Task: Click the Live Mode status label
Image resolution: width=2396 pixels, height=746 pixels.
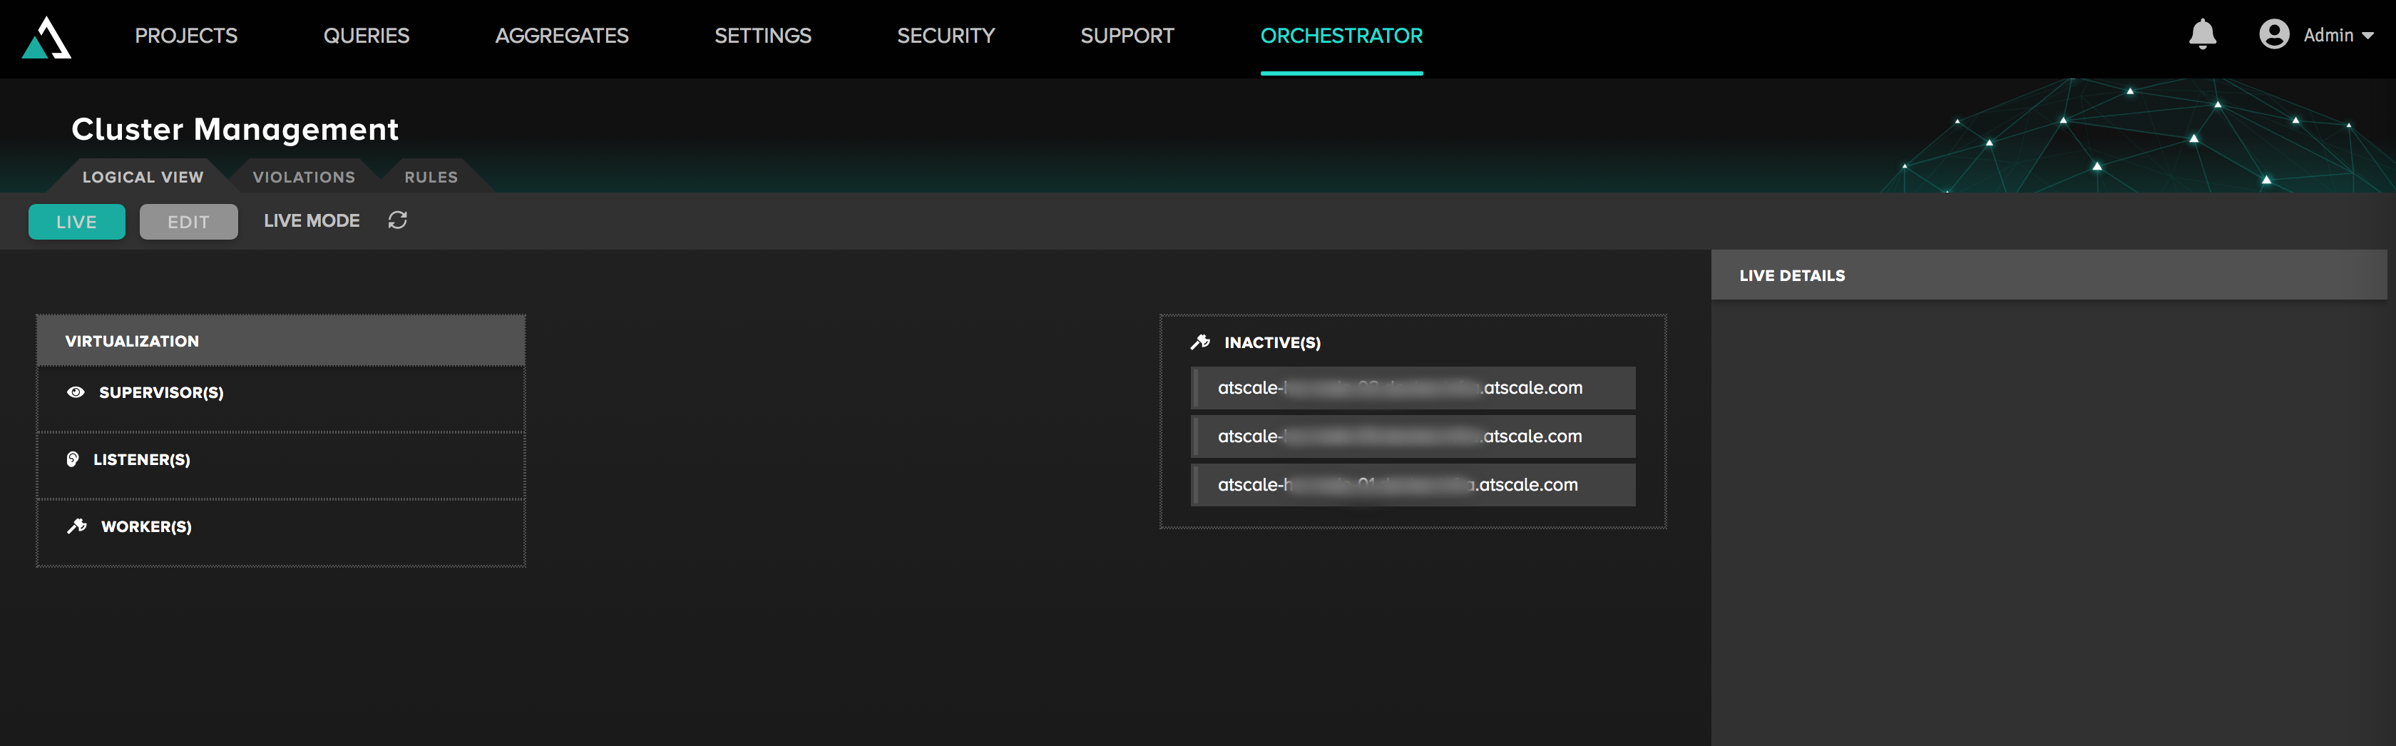Action: pos(312,220)
